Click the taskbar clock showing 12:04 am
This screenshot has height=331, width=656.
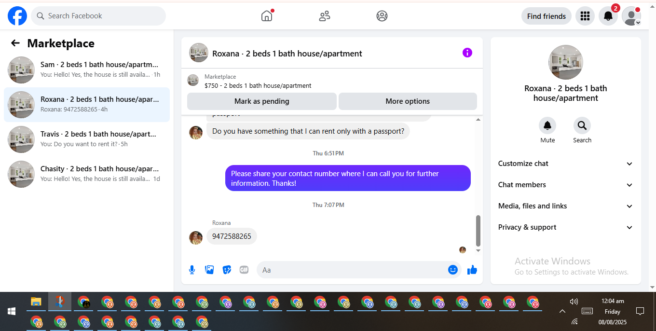click(613, 301)
